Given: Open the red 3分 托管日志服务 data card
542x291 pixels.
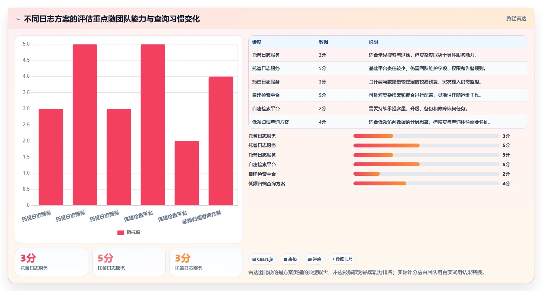Looking at the screenshot, I should pyautogui.click(x=52, y=262).
